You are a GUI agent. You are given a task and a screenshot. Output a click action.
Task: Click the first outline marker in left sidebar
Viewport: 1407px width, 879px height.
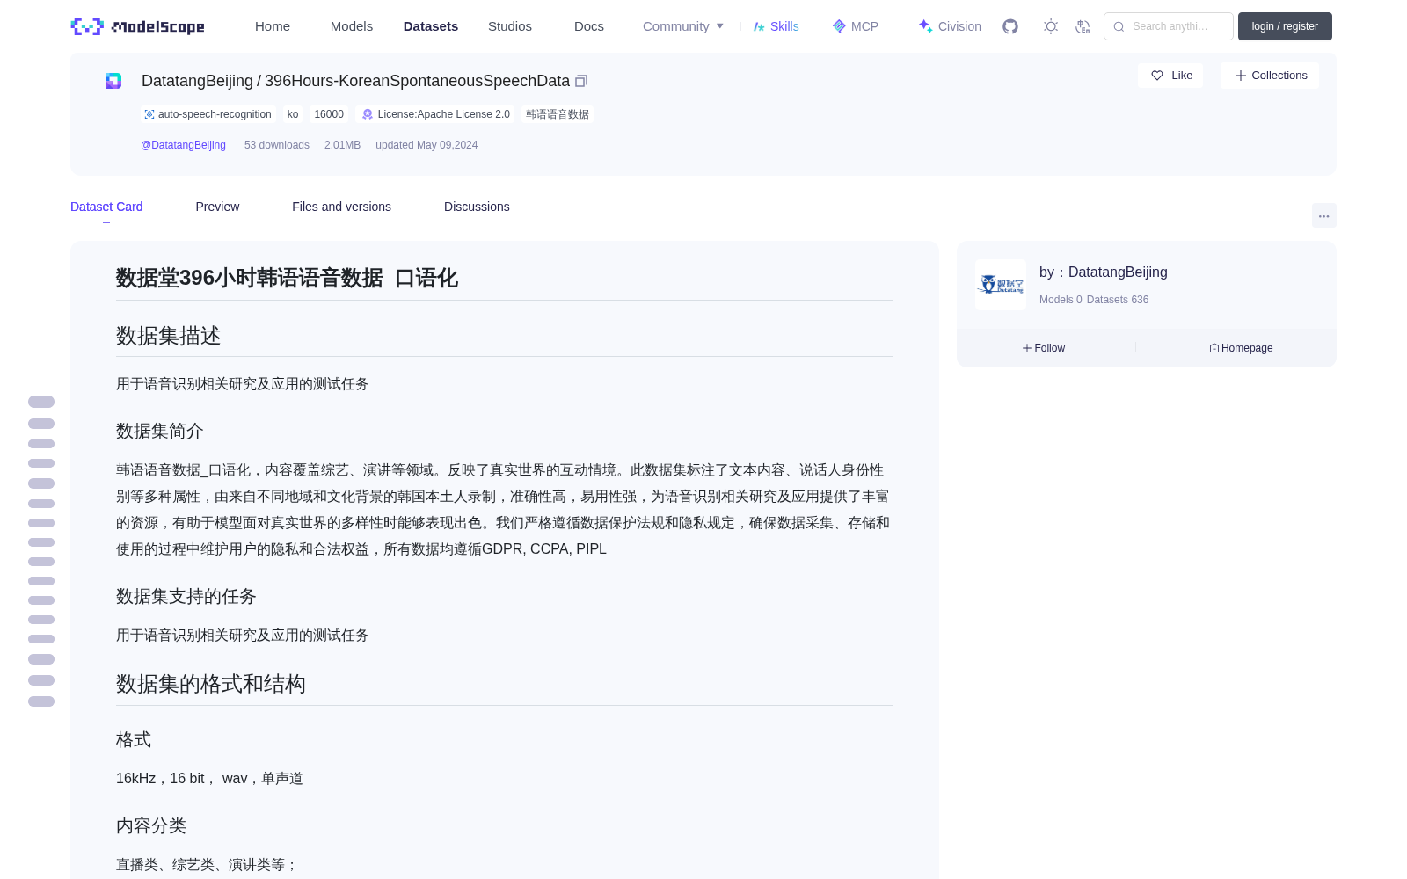(x=41, y=402)
